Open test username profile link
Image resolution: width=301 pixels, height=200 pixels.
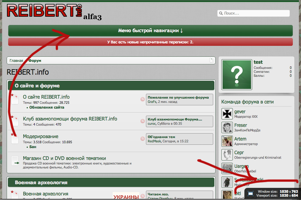tap(258, 62)
